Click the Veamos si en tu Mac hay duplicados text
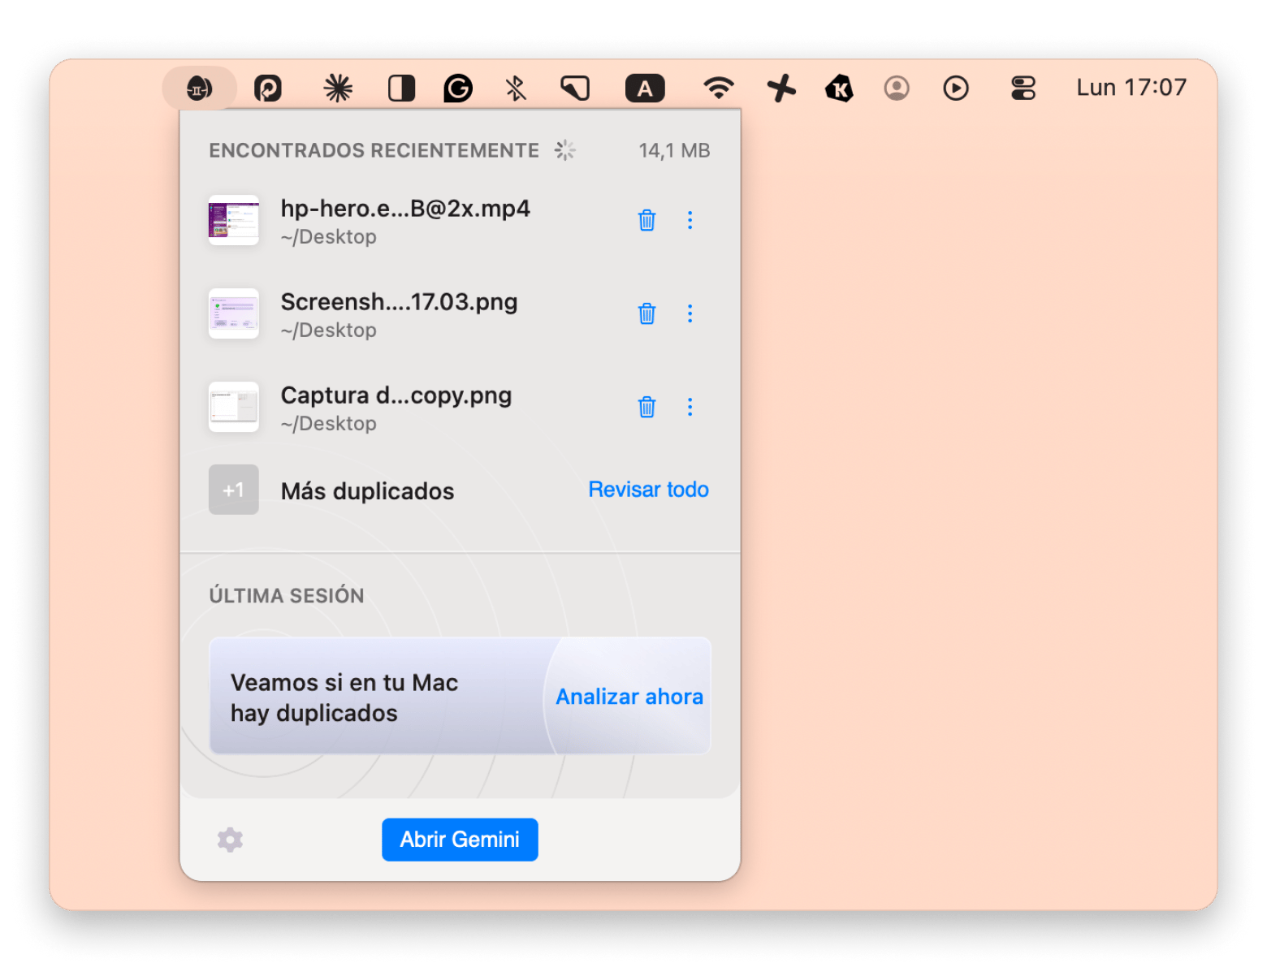The image size is (1267, 976). pyautogui.click(x=344, y=697)
